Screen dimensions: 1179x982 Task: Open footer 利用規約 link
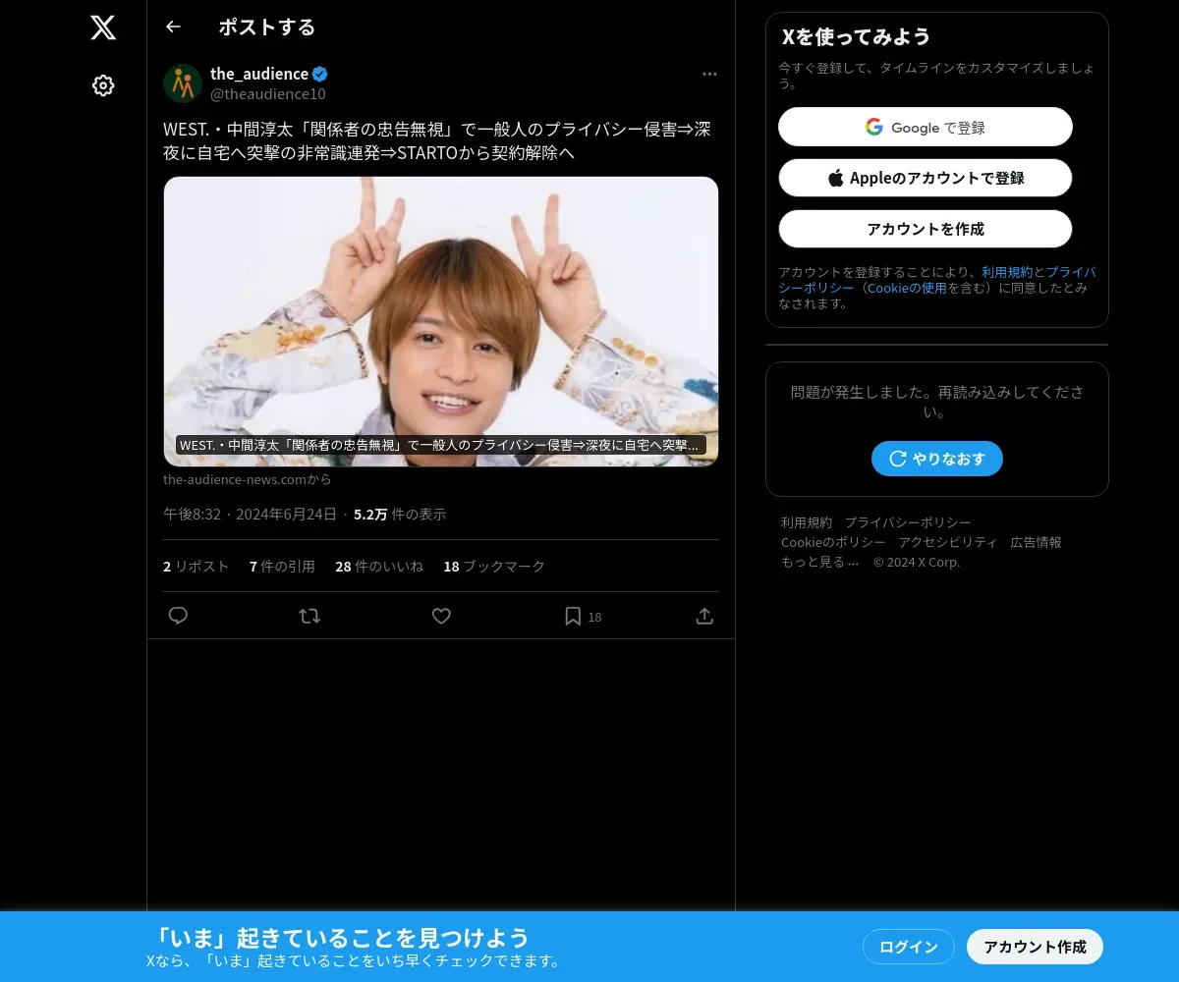point(807,522)
